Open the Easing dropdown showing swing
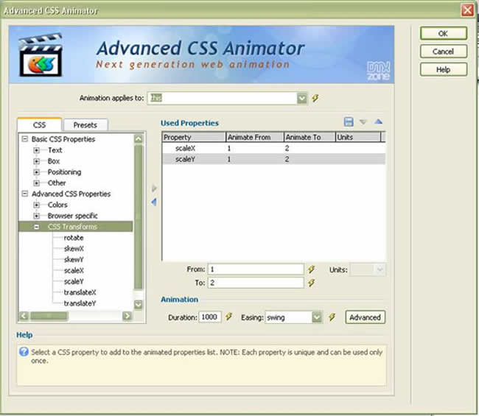 pos(317,317)
